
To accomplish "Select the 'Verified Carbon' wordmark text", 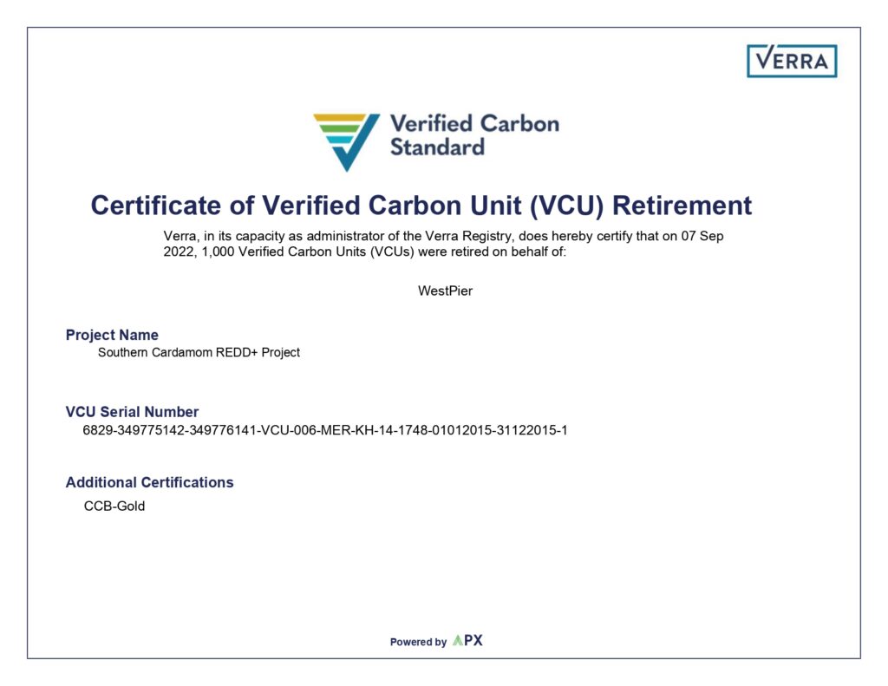I will point(473,124).
